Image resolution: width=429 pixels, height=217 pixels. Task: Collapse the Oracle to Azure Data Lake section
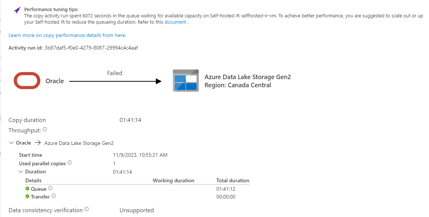(11, 143)
